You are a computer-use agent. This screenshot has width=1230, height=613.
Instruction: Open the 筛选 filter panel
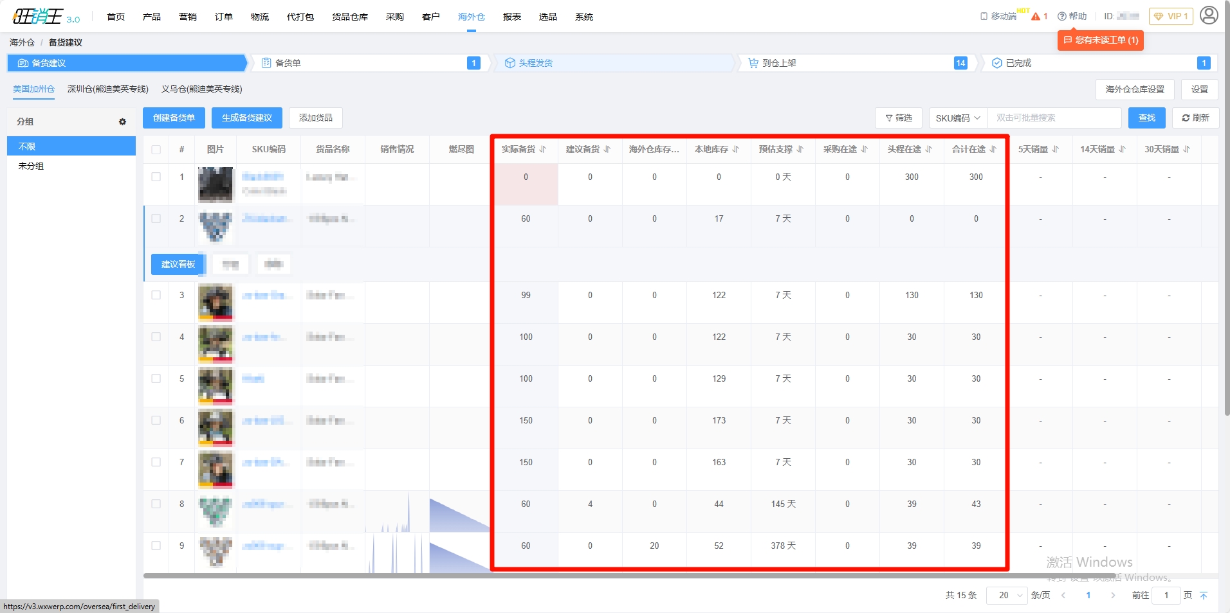[899, 118]
